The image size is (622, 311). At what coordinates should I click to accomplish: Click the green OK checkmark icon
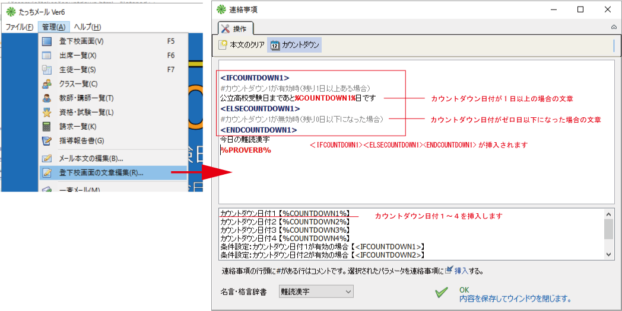coord(441,293)
